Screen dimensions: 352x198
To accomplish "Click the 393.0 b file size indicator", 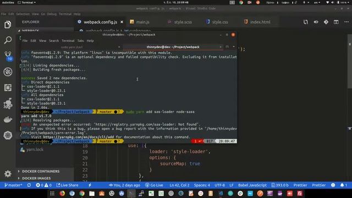I will [x=280, y=185].
